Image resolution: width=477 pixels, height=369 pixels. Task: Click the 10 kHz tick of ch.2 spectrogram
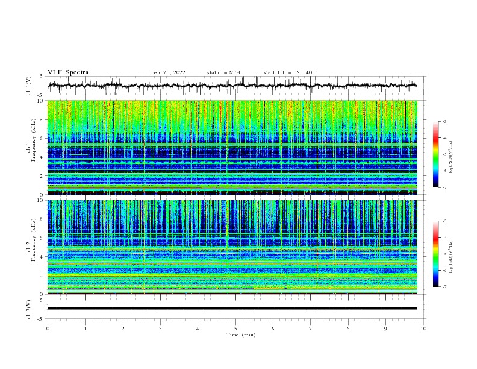pos(40,200)
